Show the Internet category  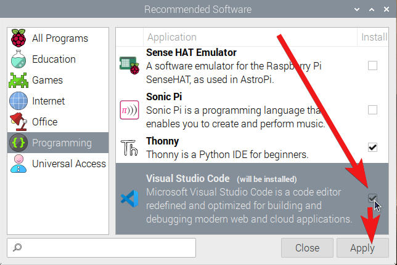[58, 101]
